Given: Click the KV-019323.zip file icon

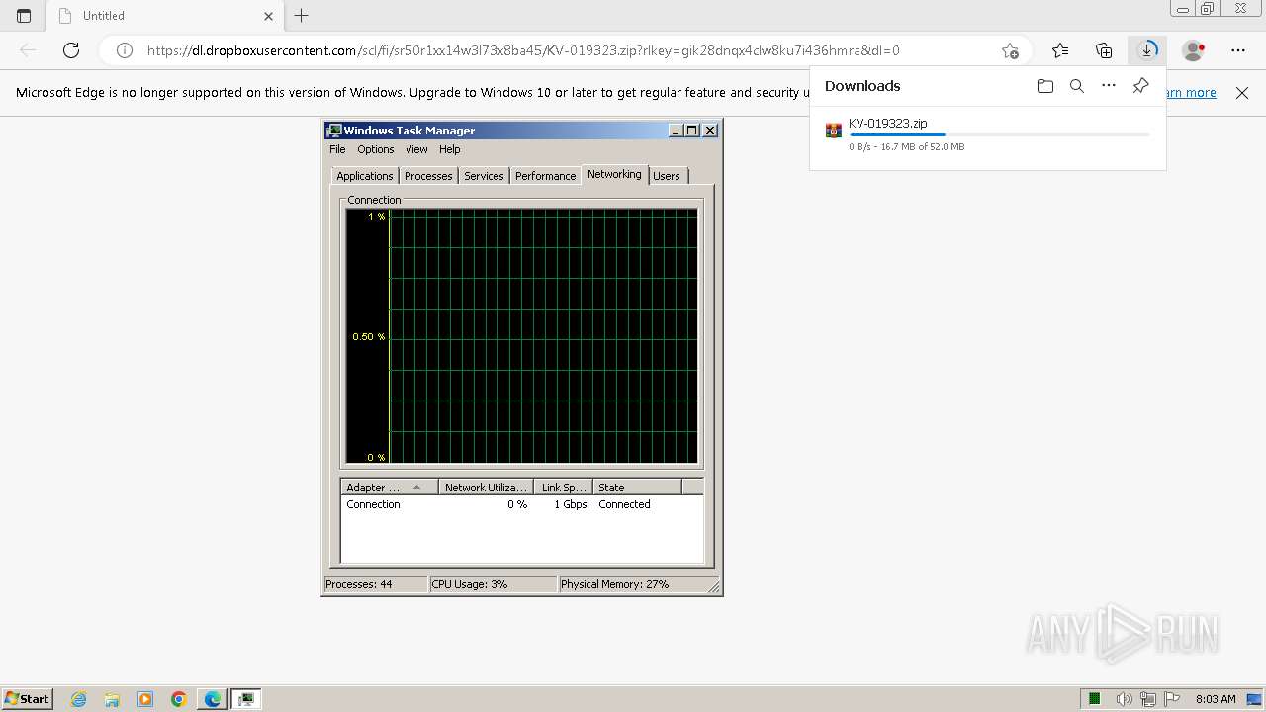Looking at the screenshot, I should point(834,131).
